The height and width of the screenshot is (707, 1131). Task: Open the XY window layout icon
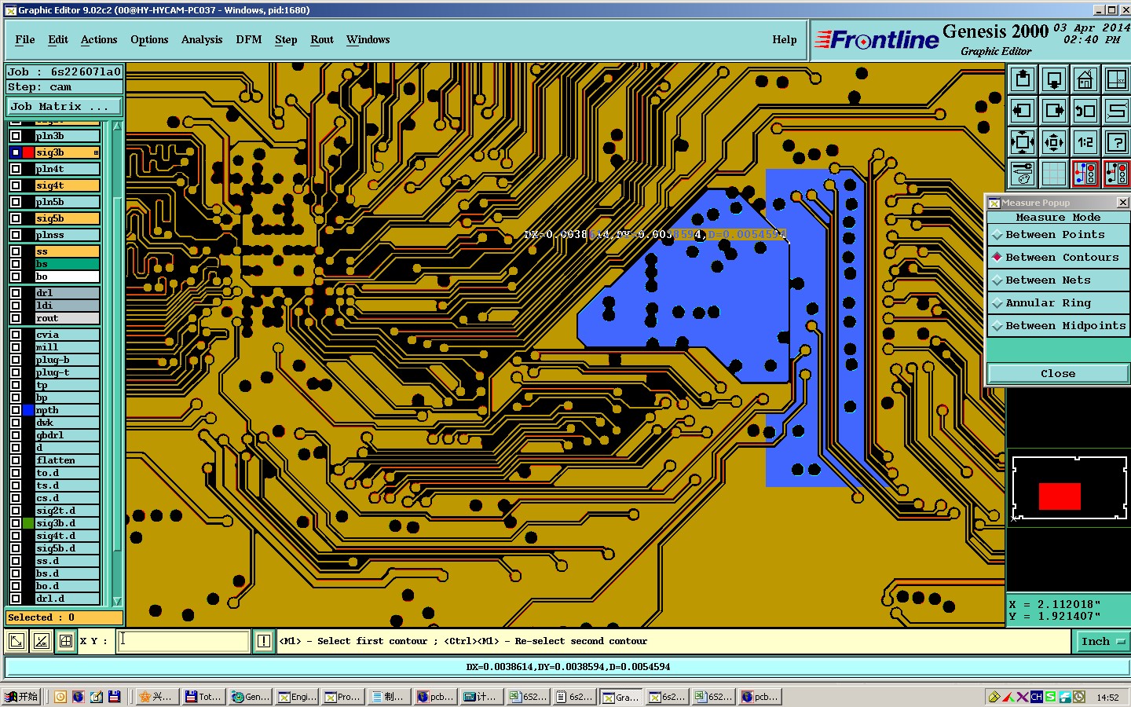(x=1116, y=79)
